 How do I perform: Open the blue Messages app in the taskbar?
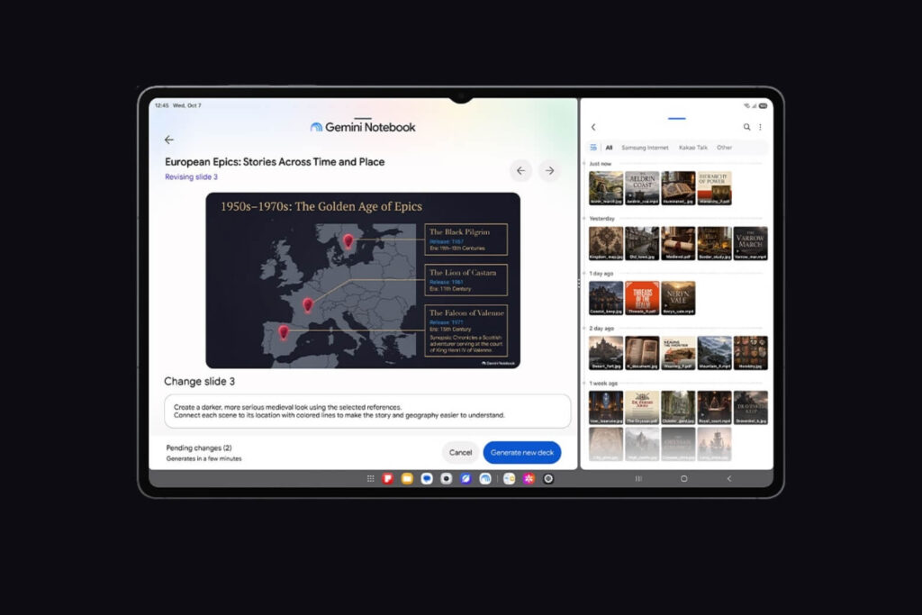click(427, 479)
